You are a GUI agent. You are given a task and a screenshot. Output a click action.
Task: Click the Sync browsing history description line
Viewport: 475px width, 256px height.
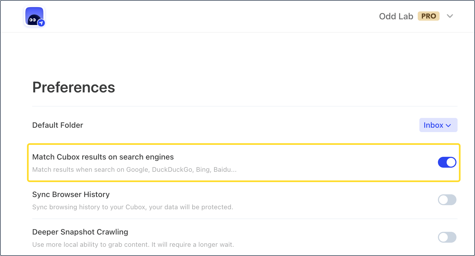133,207
